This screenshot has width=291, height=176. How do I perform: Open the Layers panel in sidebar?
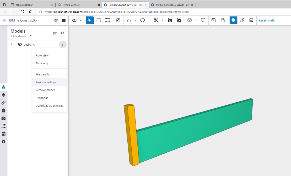coord(3,95)
